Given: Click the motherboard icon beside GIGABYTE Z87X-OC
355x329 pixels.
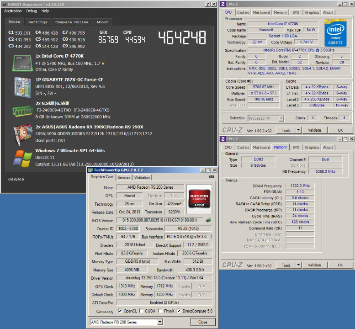Looking at the screenshot, I should pyautogui.click(x=22, y=87).
